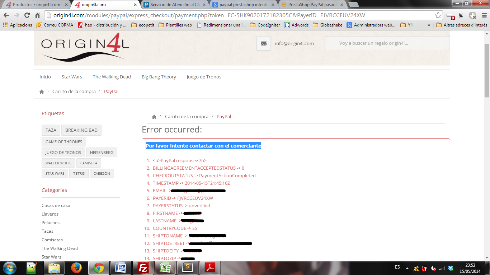Open the Llaveros category
The height and width of the screenshot is (275, 490).
pyautogui.click(x=50, y=214)
